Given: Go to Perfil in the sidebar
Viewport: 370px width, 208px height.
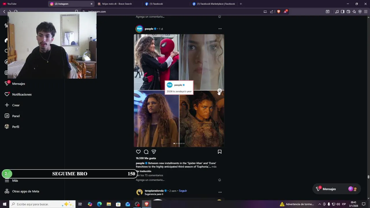Looking at the screenshot, I should point(12,127).
